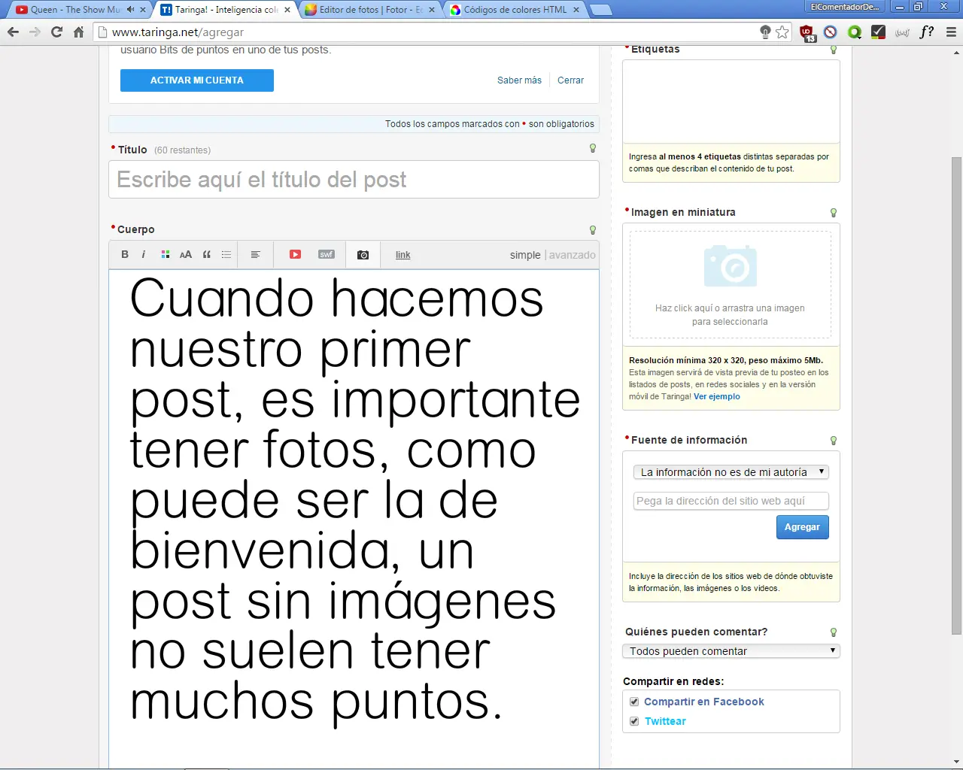Image resolution: width=963 pixels, height=770 pixels.
Task: Focus the source website address field
Action: pyautogui.click(x=731, y=501)
